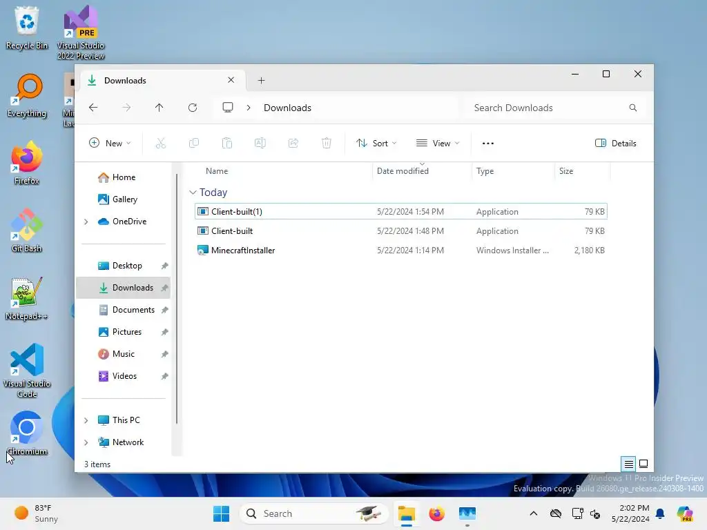Open the Sort dropdown

[x=376, y=144]
